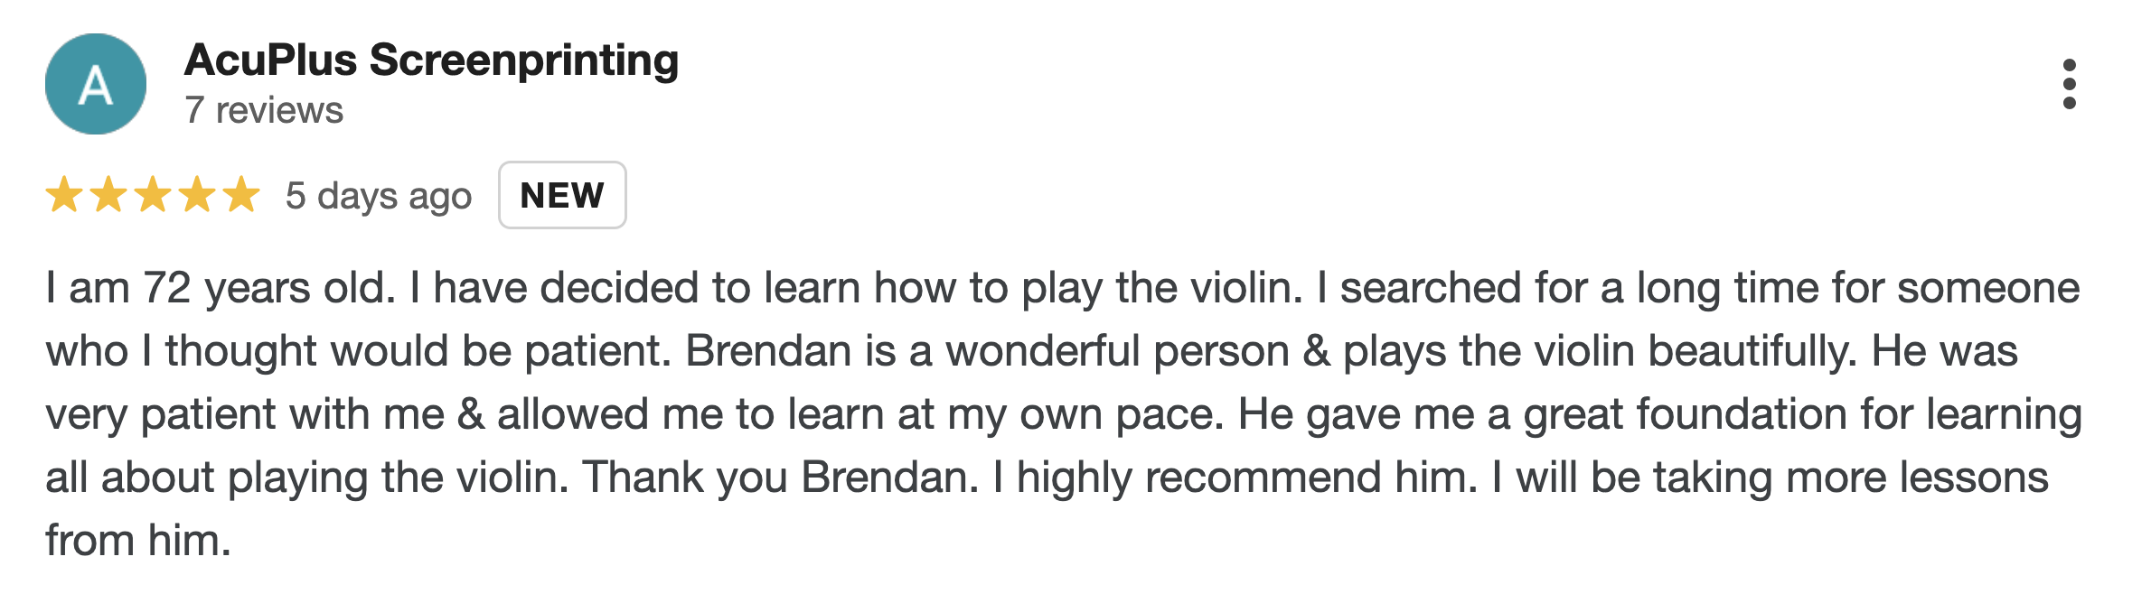Click the '5 days ago' timestamp
The image size is (2151, 603).
pyautogui.click(x=379, y=196)
